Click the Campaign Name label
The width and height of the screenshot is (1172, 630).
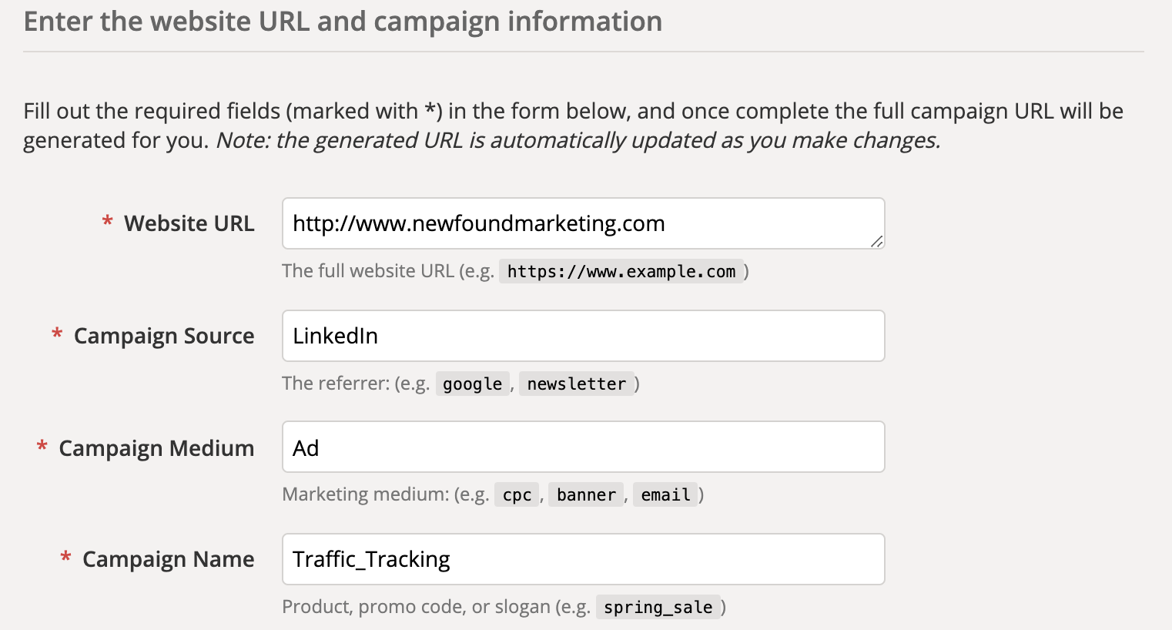[x=168, y=559]
